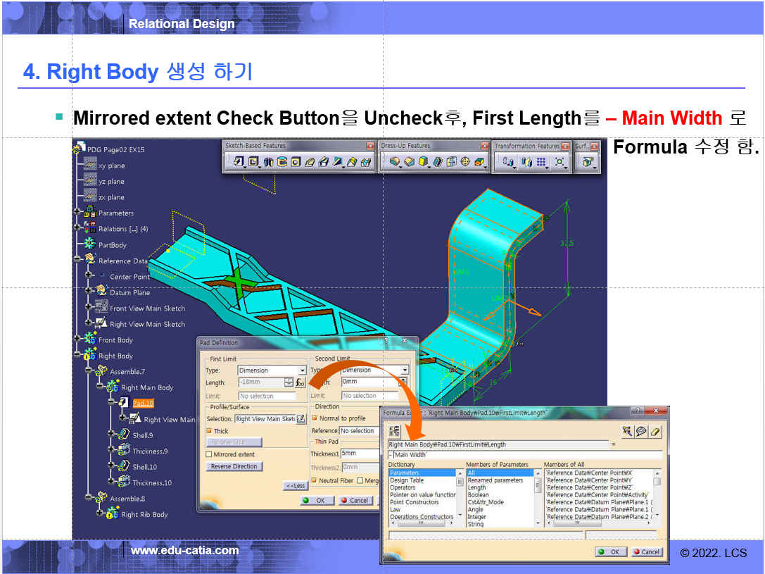The height and width of the screenshot is (574, 765).
Task: Uncheck the Thick checkbox
Action: point(209,431)
